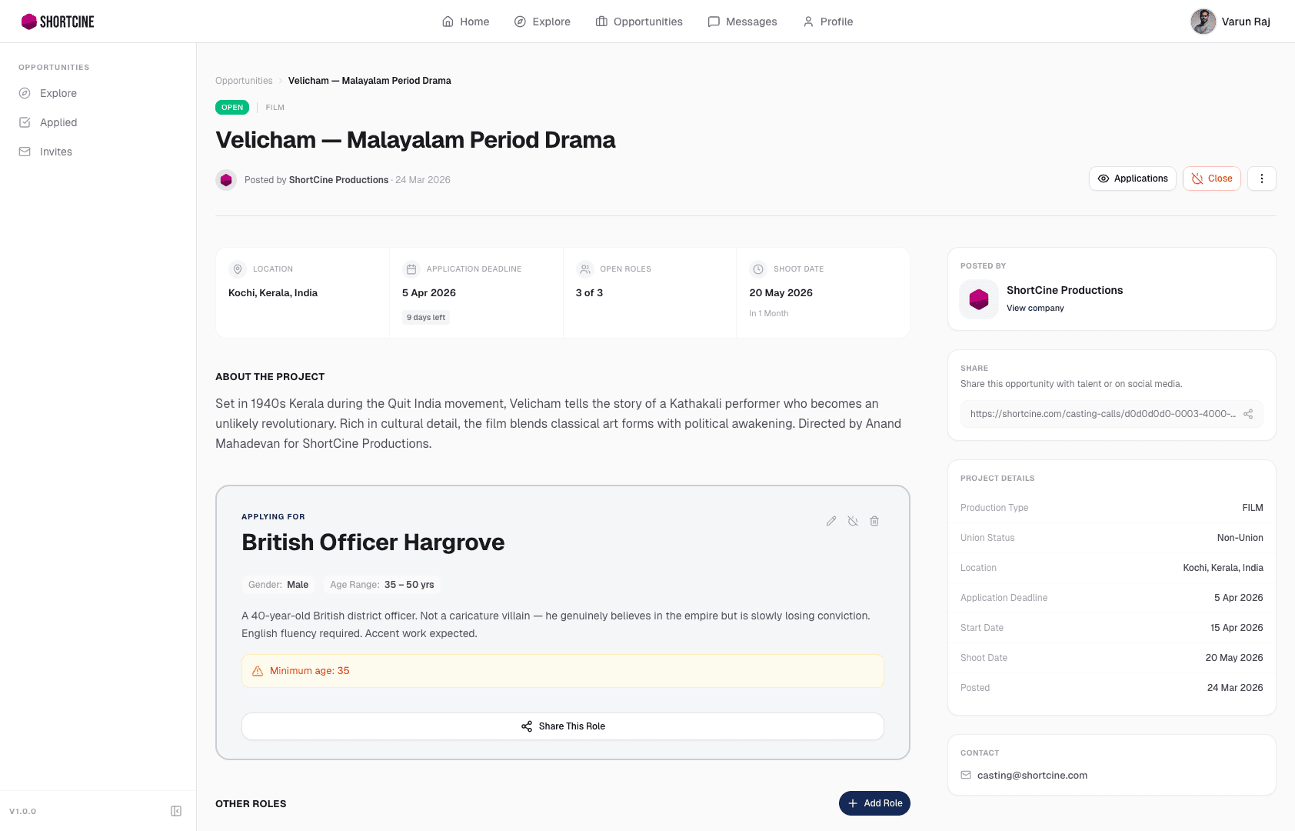Go to Opportunities in top navigation
The width and height of the screenshot is (1295, 831).
coord(639,22)
